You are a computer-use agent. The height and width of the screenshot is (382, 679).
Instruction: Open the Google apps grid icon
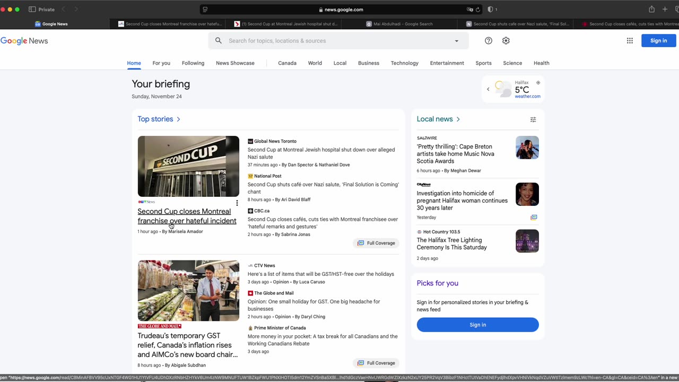[x=630, y=41]
